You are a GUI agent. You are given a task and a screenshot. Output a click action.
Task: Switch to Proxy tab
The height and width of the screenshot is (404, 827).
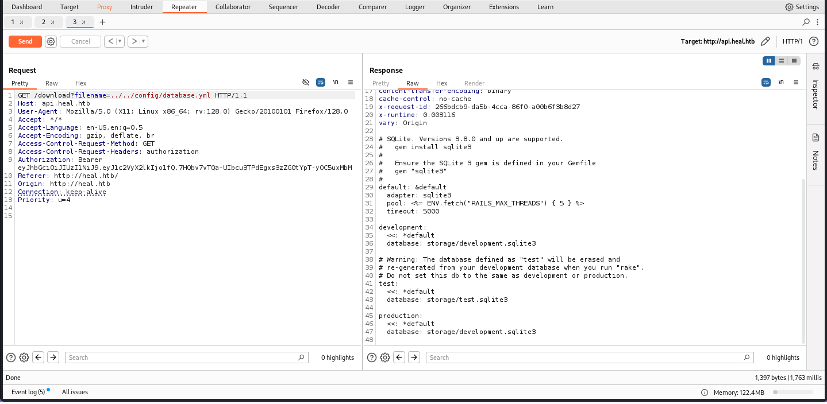pos(105,7)
